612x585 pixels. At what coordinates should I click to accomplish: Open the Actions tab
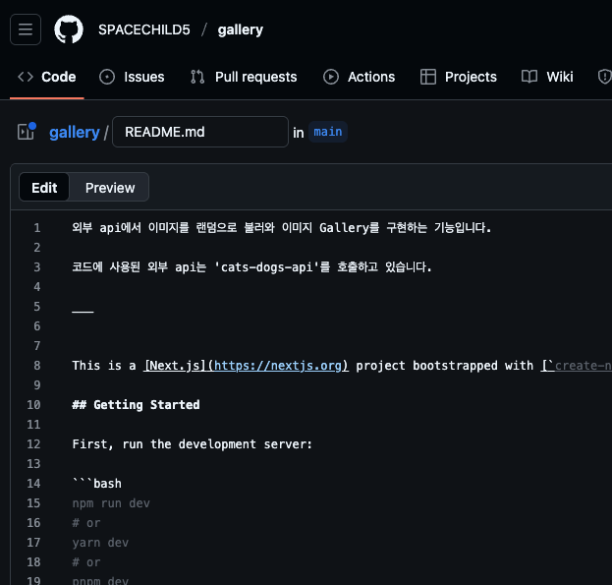click(x=360, y=77)
